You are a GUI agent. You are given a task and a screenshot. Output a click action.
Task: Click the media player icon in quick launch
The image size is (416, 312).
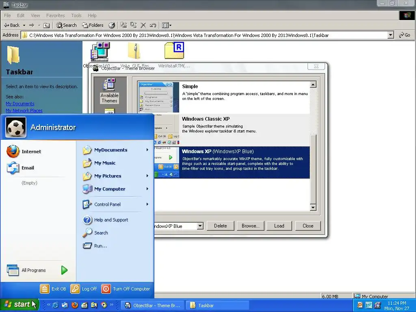pos(104,305)
